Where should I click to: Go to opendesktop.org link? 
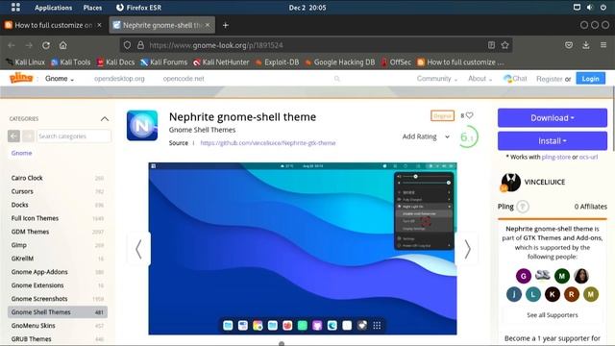119,79
